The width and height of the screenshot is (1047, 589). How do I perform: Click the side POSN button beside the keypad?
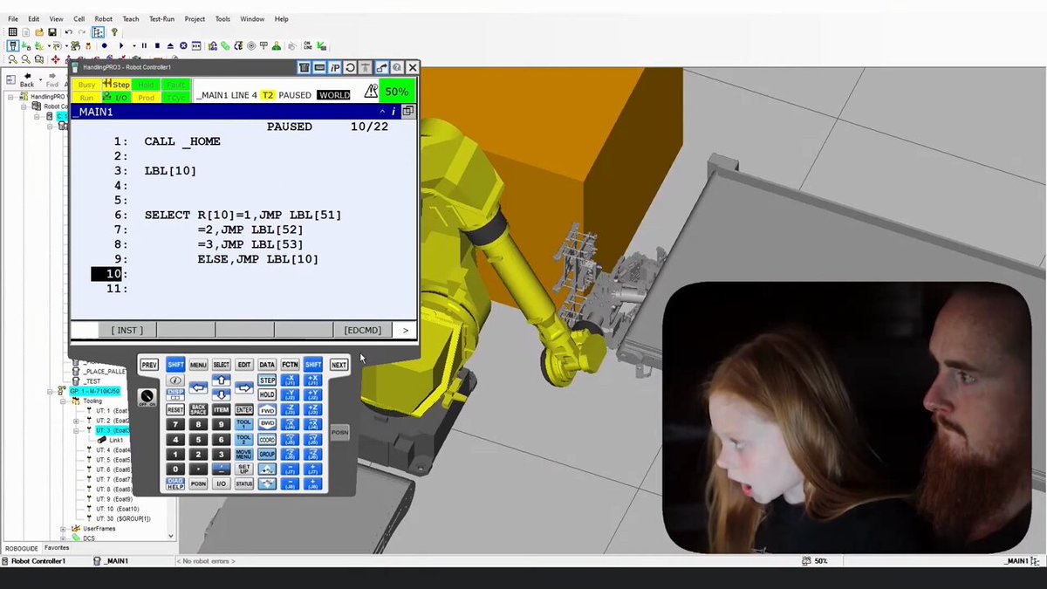(339, 433)
